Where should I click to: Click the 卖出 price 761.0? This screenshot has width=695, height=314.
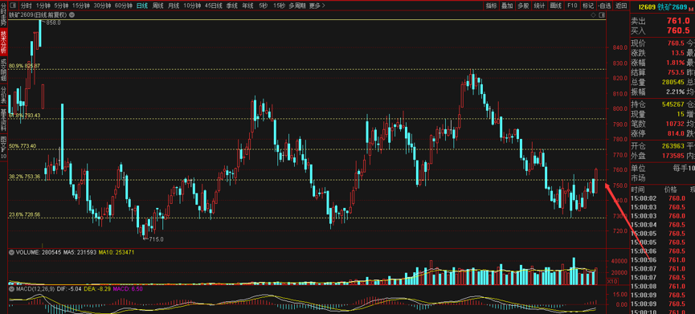click(x=677, y=21)
